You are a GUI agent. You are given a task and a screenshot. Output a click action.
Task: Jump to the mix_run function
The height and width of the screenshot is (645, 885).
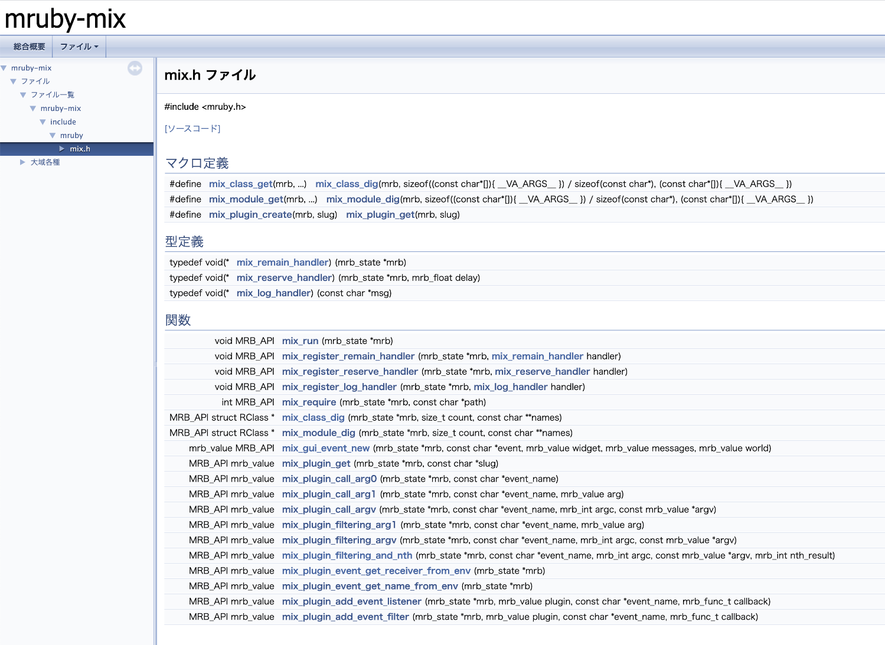click(300, 341)
